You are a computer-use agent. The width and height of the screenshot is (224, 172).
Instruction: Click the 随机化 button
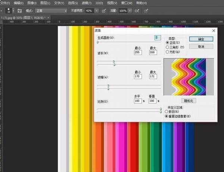pyautogui.click(x=189, y=101)
